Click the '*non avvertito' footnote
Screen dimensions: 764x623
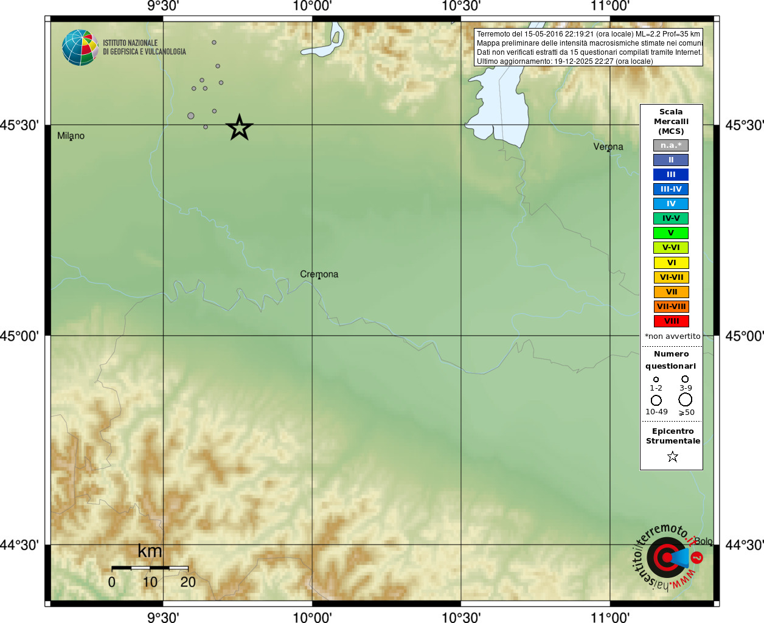[672, 336]
